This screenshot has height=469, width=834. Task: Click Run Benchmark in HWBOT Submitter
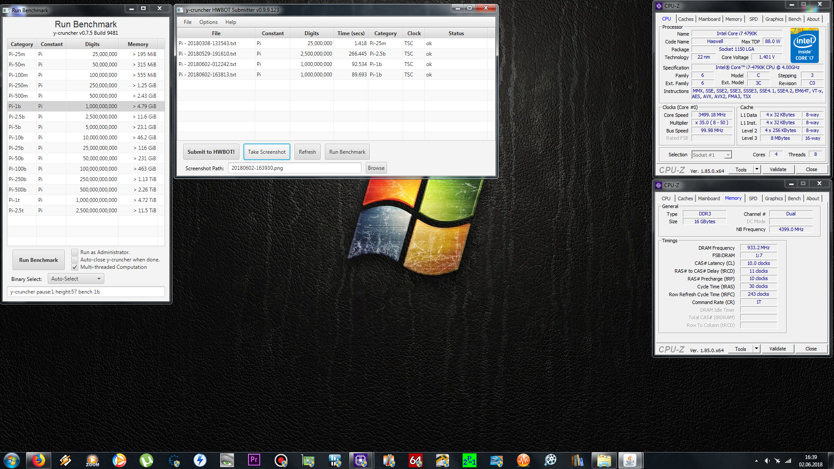[347, 152]
